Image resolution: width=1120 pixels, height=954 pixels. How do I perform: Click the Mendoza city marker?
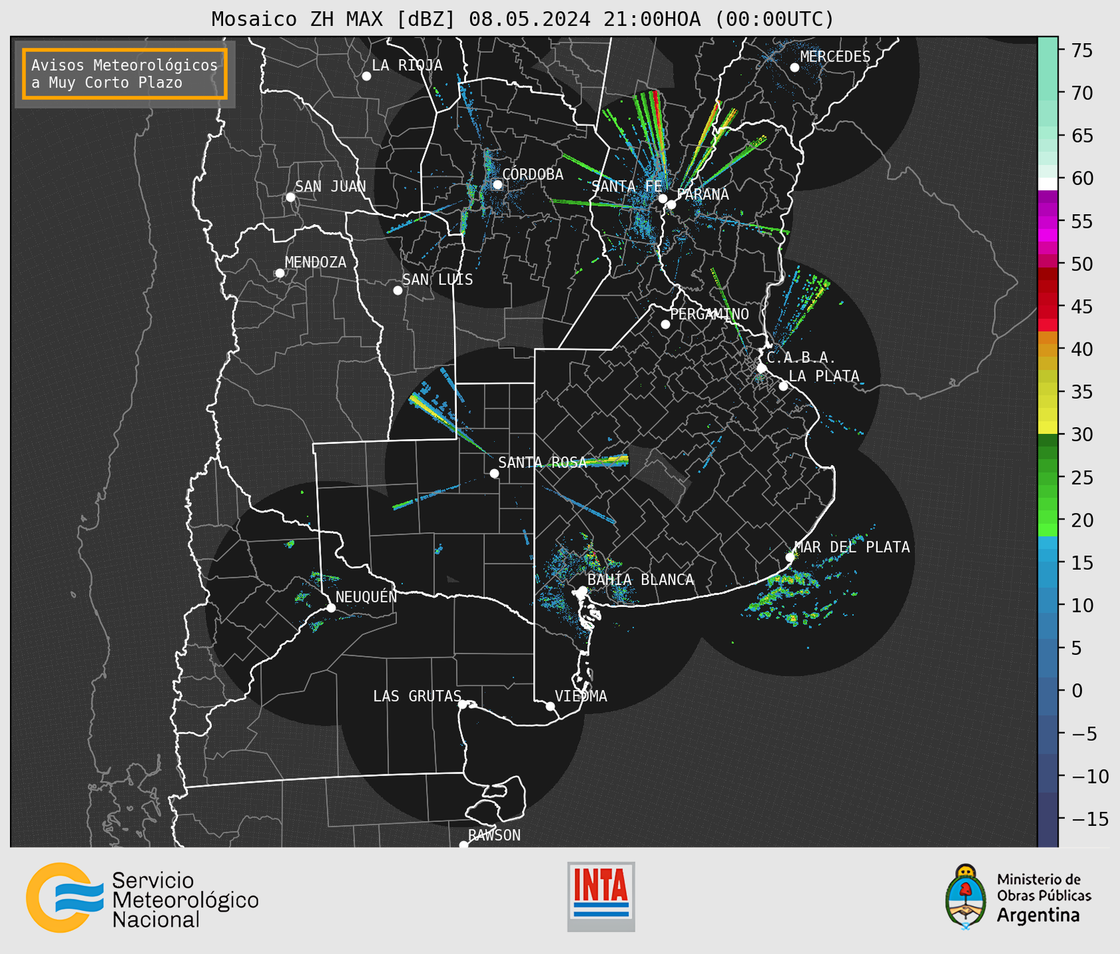click(x=280, y=273)
